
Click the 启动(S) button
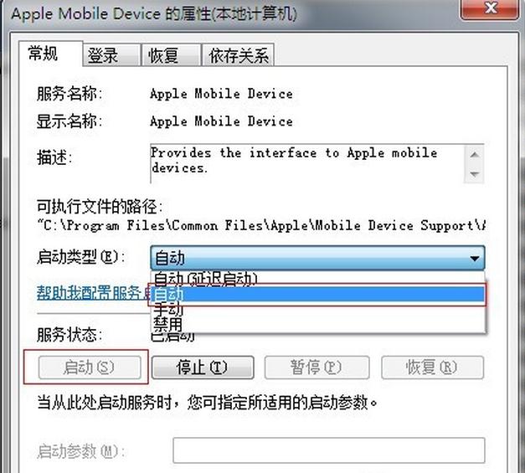point(90,368)
